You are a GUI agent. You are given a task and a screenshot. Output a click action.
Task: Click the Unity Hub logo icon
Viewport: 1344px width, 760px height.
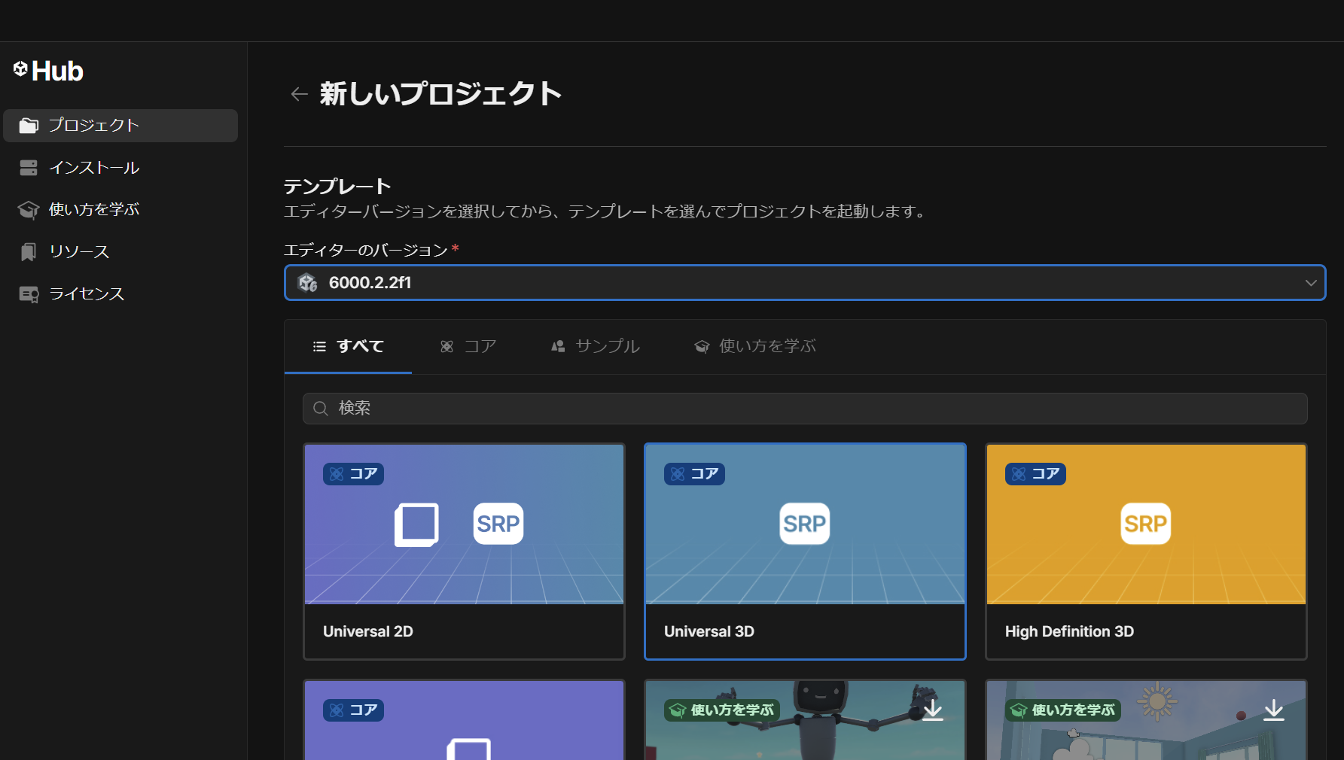click(x=20, y=70)
